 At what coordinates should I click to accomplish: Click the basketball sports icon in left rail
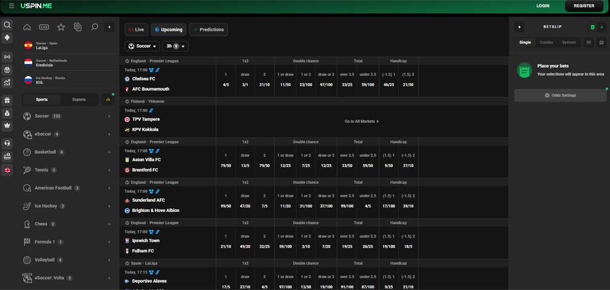click(x=7, y=70)
